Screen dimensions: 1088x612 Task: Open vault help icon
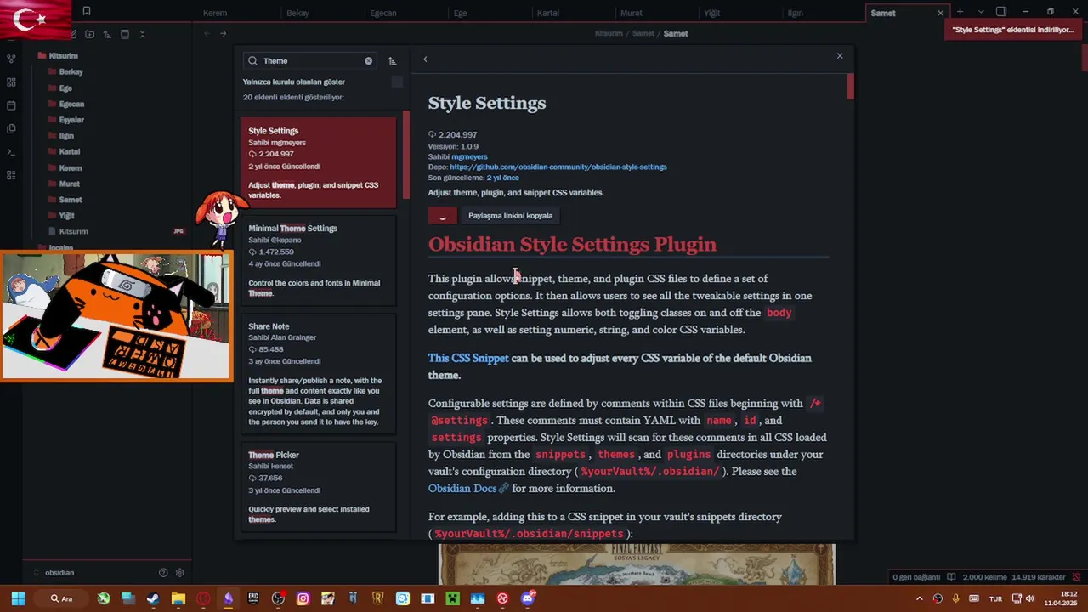(163, 573)
